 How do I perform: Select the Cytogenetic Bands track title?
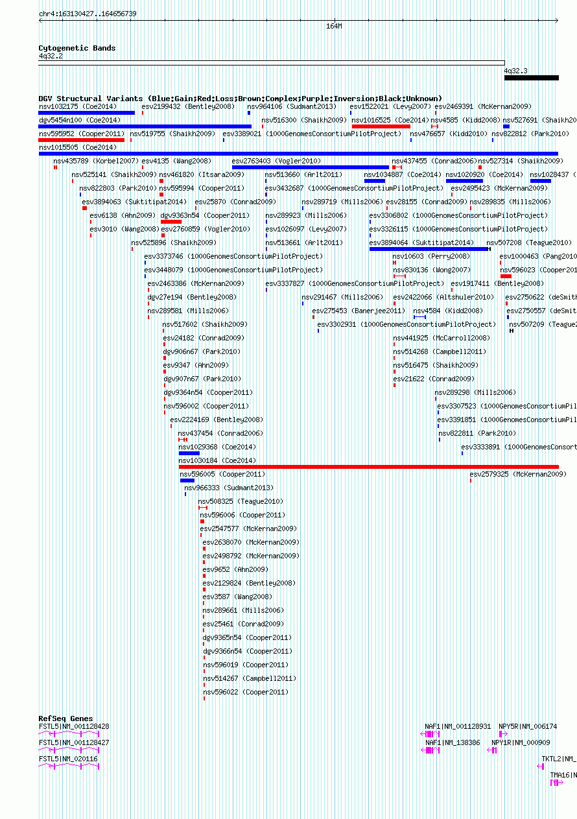77,48
